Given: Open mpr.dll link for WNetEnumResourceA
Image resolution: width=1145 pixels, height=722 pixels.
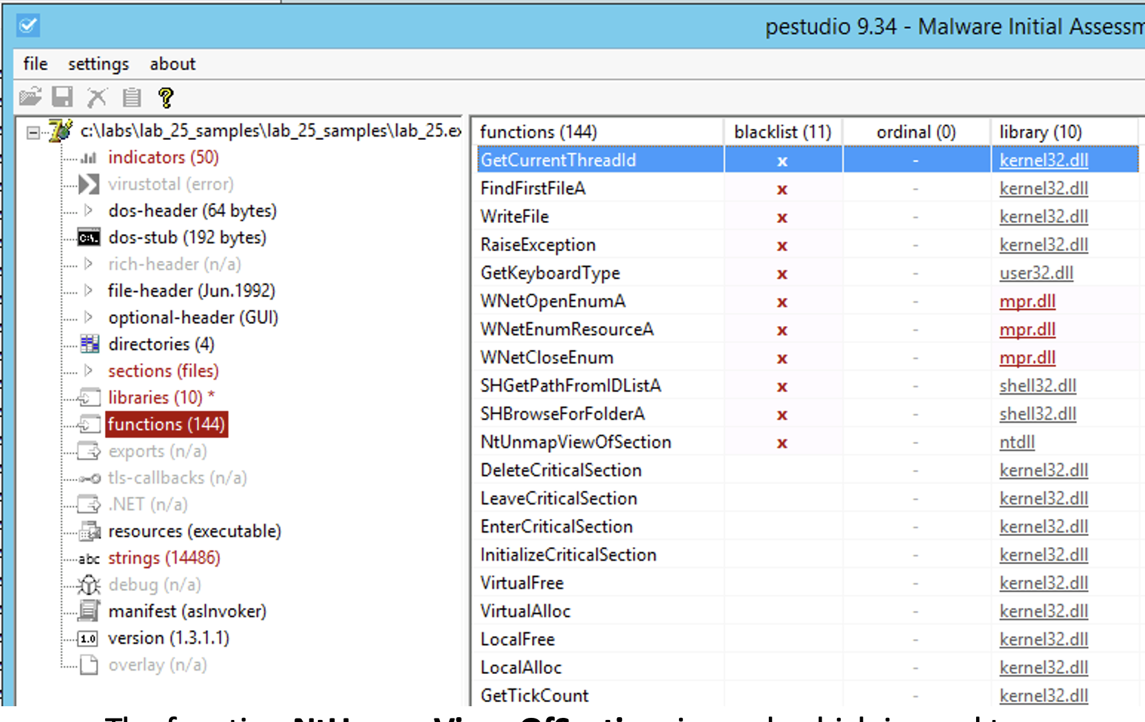Looking at the screenshot, I should (x=1027, y=329).
